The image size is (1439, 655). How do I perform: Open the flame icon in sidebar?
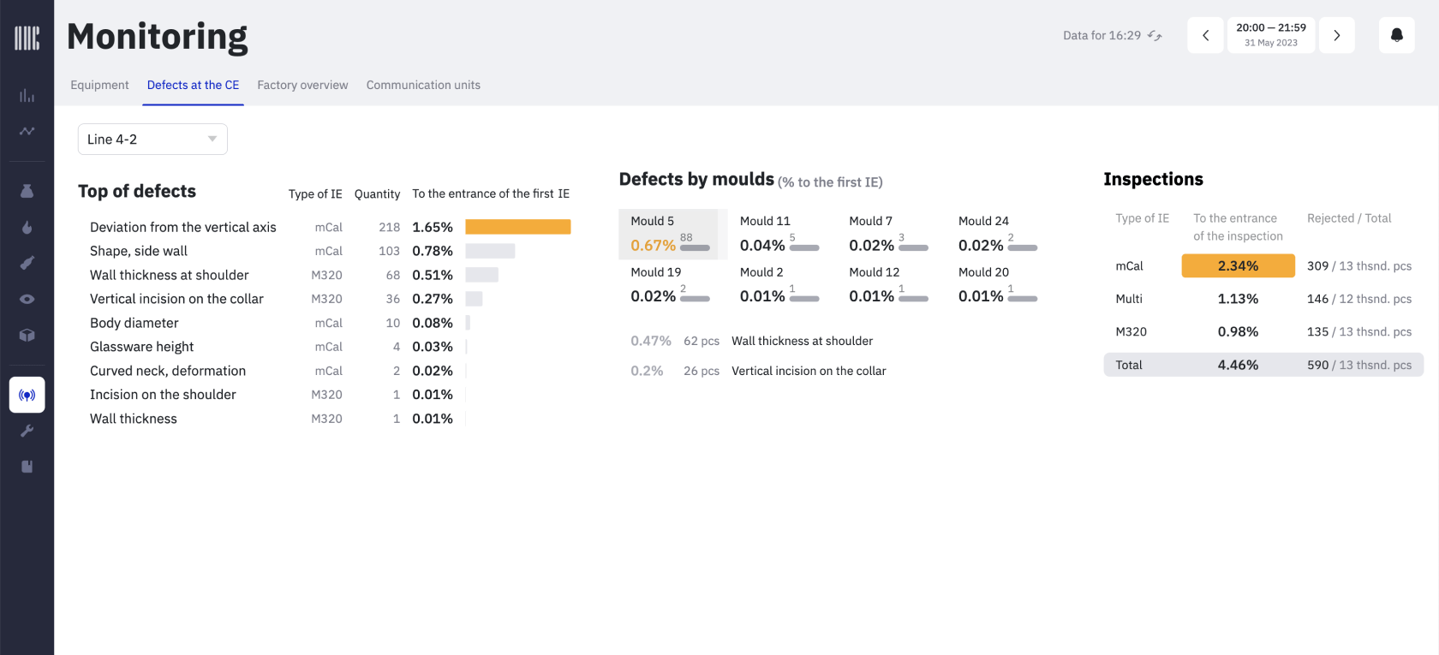pos(27,227)
